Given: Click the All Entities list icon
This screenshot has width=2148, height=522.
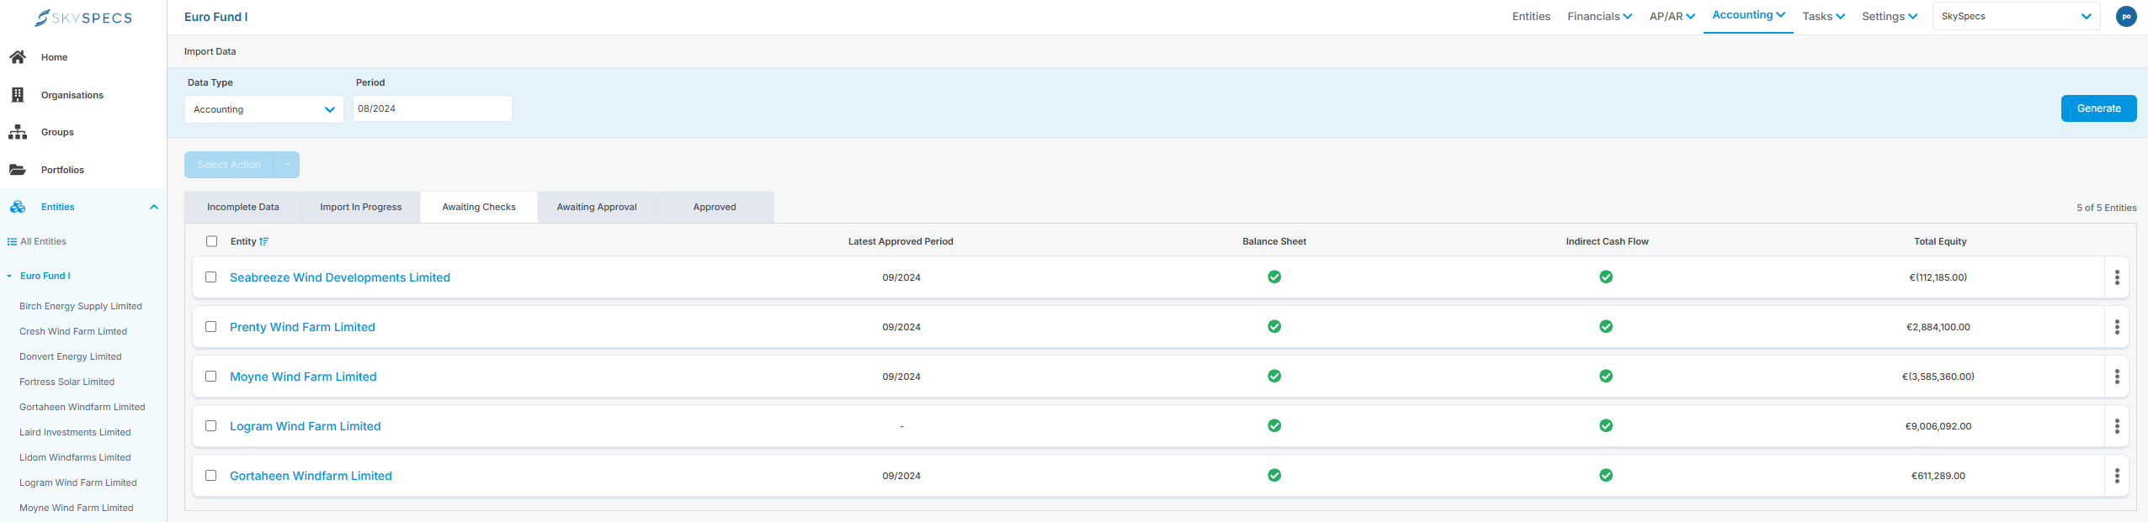Looking at the screenshot, I should [x=12, y=241].
